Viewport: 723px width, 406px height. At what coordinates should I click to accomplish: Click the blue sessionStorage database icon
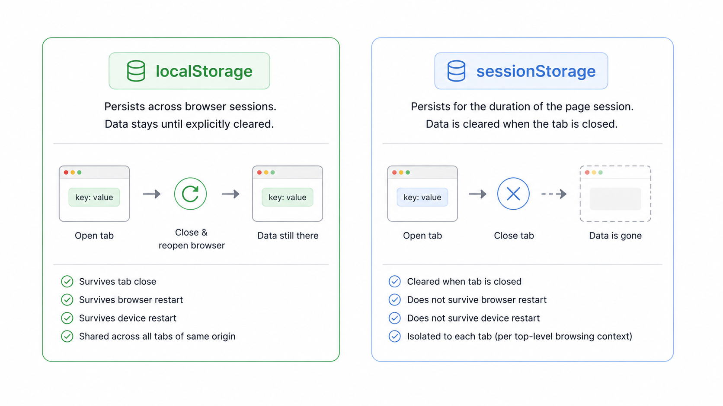[456, 71]
